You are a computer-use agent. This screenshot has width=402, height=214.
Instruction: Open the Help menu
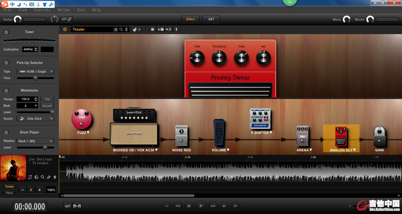(x=96, y=10)
